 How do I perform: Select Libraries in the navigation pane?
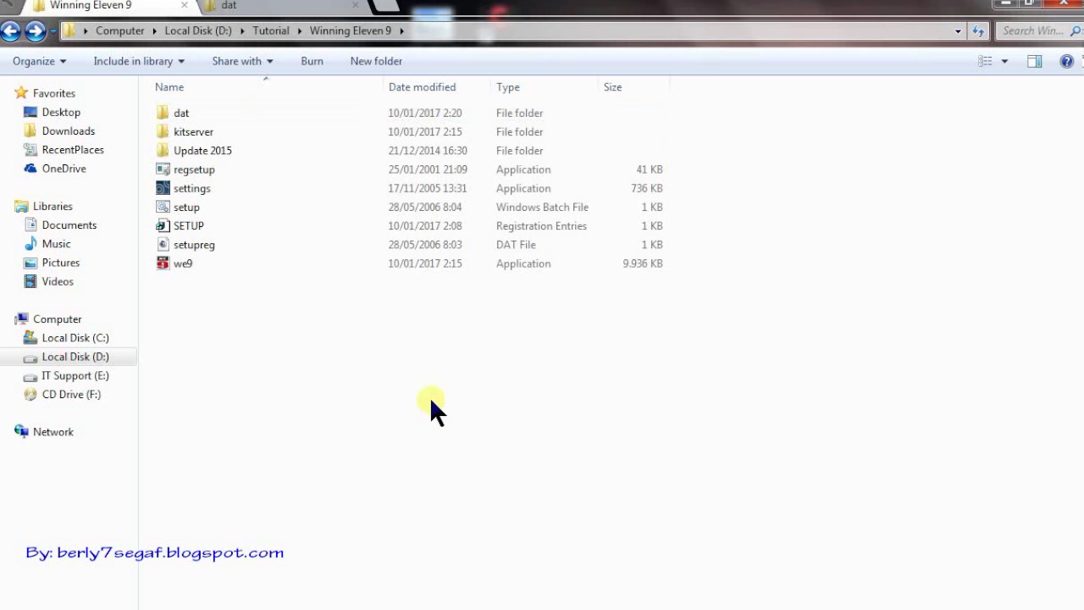53,207
